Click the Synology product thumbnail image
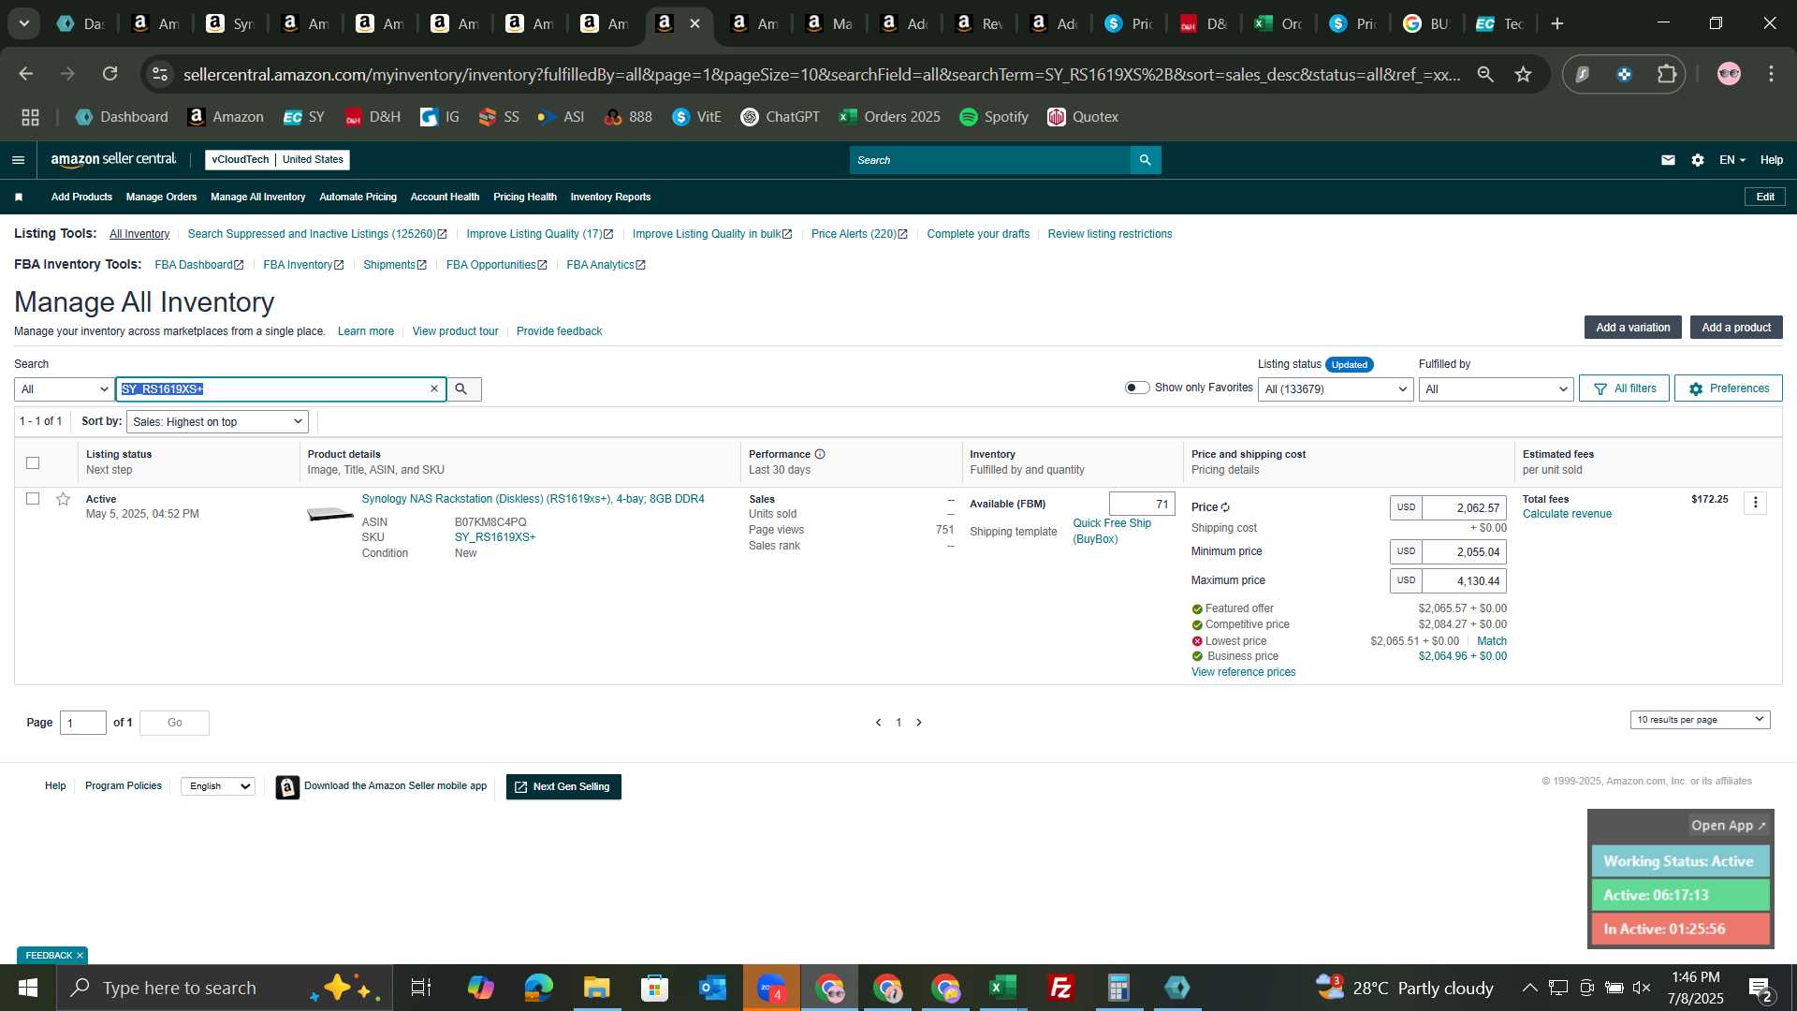The width and height of the screenshot is (1797, 1011). [x=330, y=514]
